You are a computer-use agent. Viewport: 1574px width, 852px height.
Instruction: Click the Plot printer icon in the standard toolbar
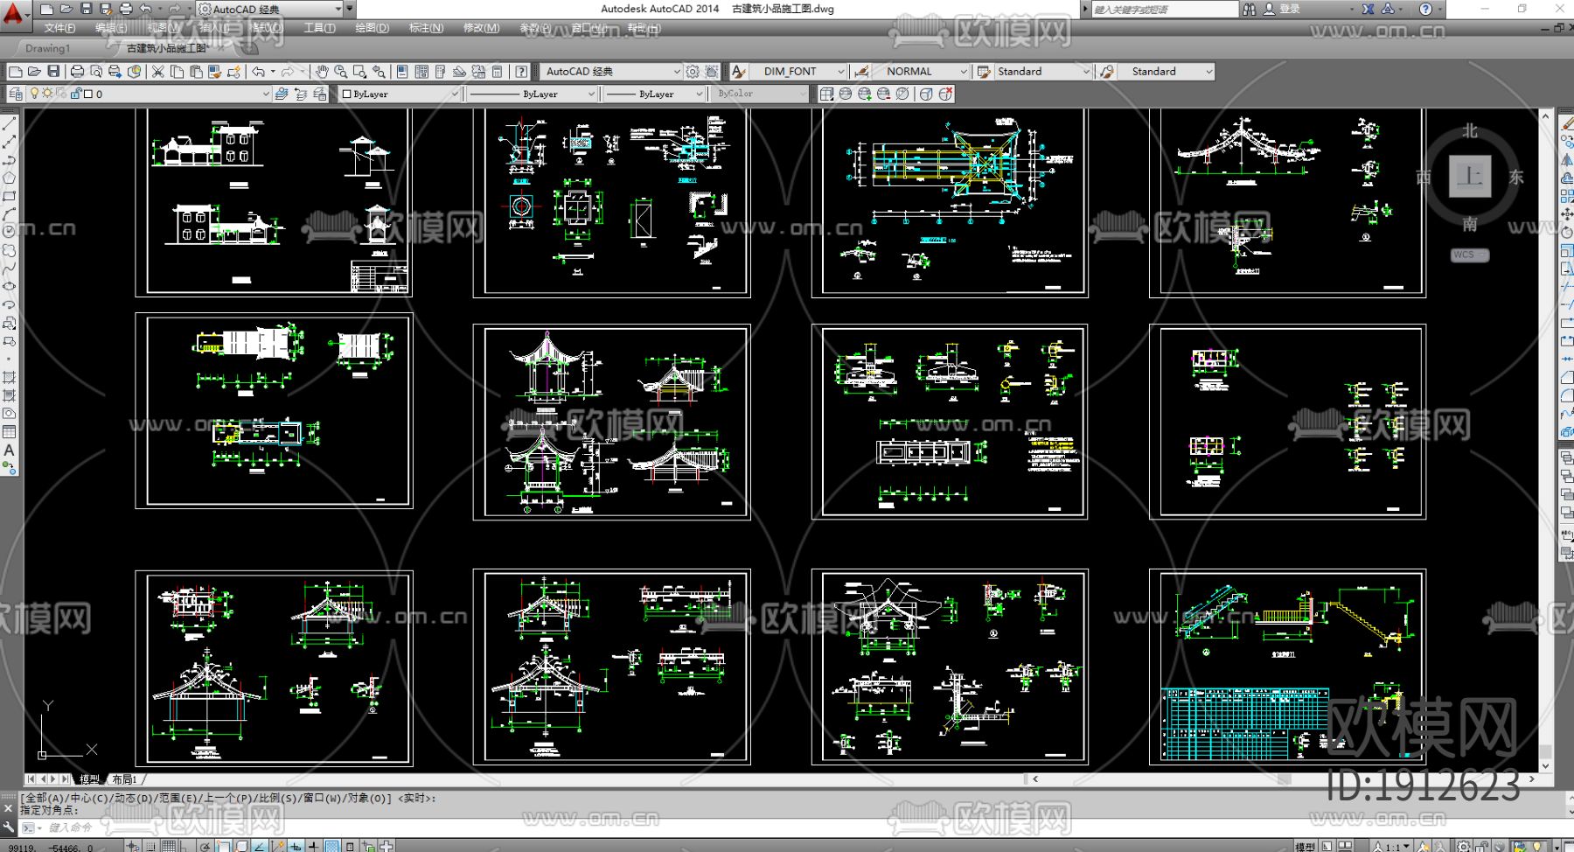click(77, 72)
